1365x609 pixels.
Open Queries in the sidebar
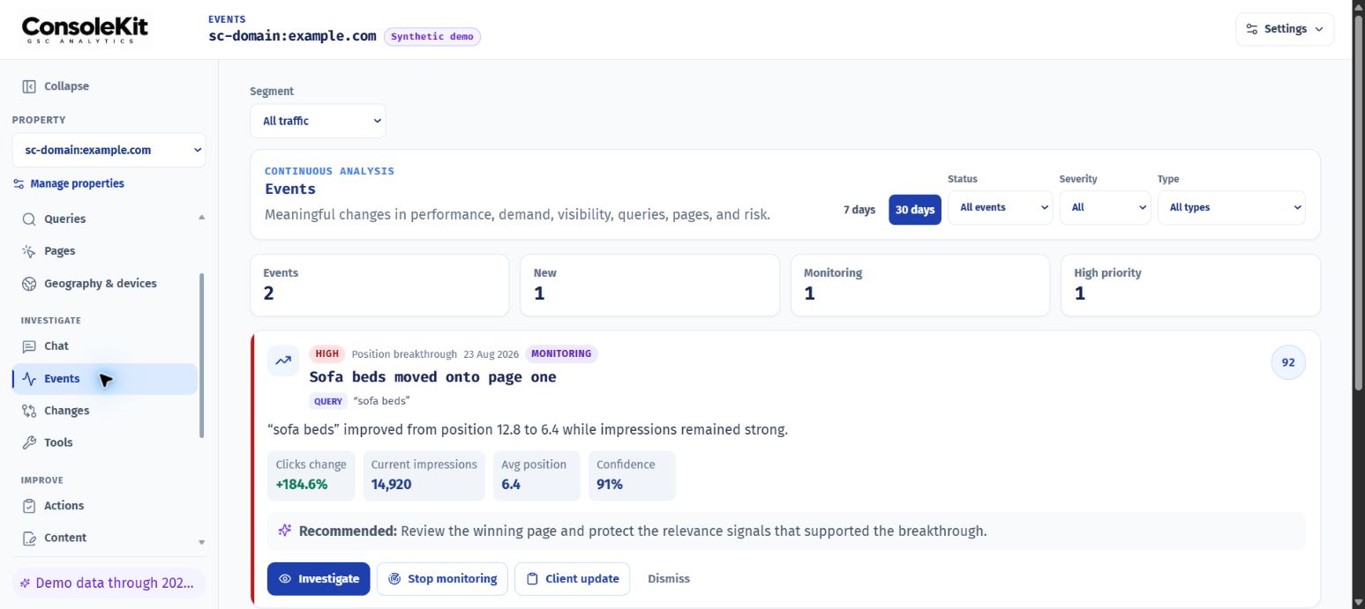(x=104, y=219)
